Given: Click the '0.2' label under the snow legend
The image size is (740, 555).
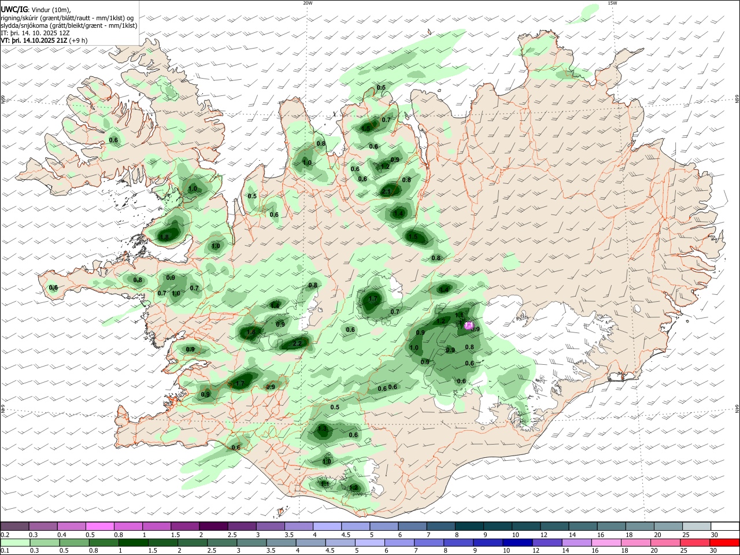Looking at the screenshot, I should coord(5,535).
